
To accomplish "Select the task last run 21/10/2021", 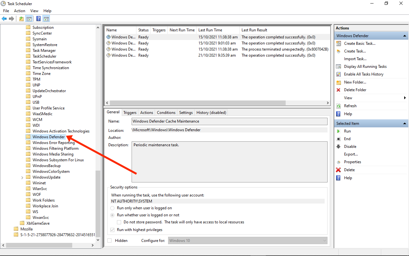I will pyautogui.click(x=217, y=55).
